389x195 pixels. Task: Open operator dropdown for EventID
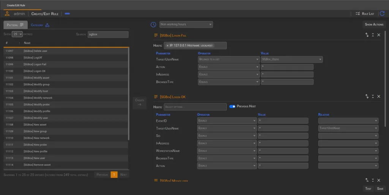click(227, 121)
